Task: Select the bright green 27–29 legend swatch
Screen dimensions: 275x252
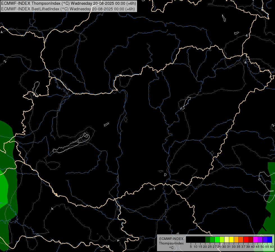Action: coord(217,239)
